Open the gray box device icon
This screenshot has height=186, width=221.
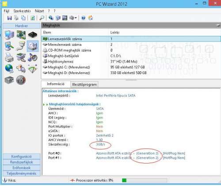[9, 80]
